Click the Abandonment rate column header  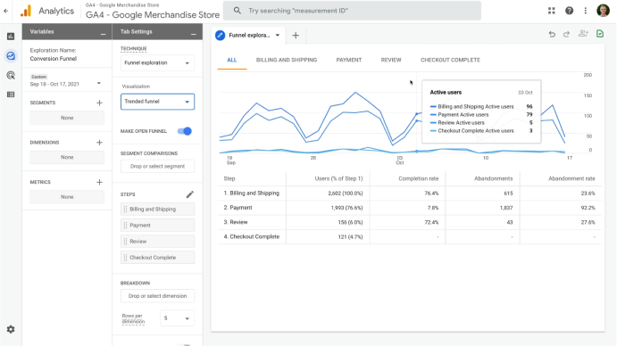[x=571, y=178]
